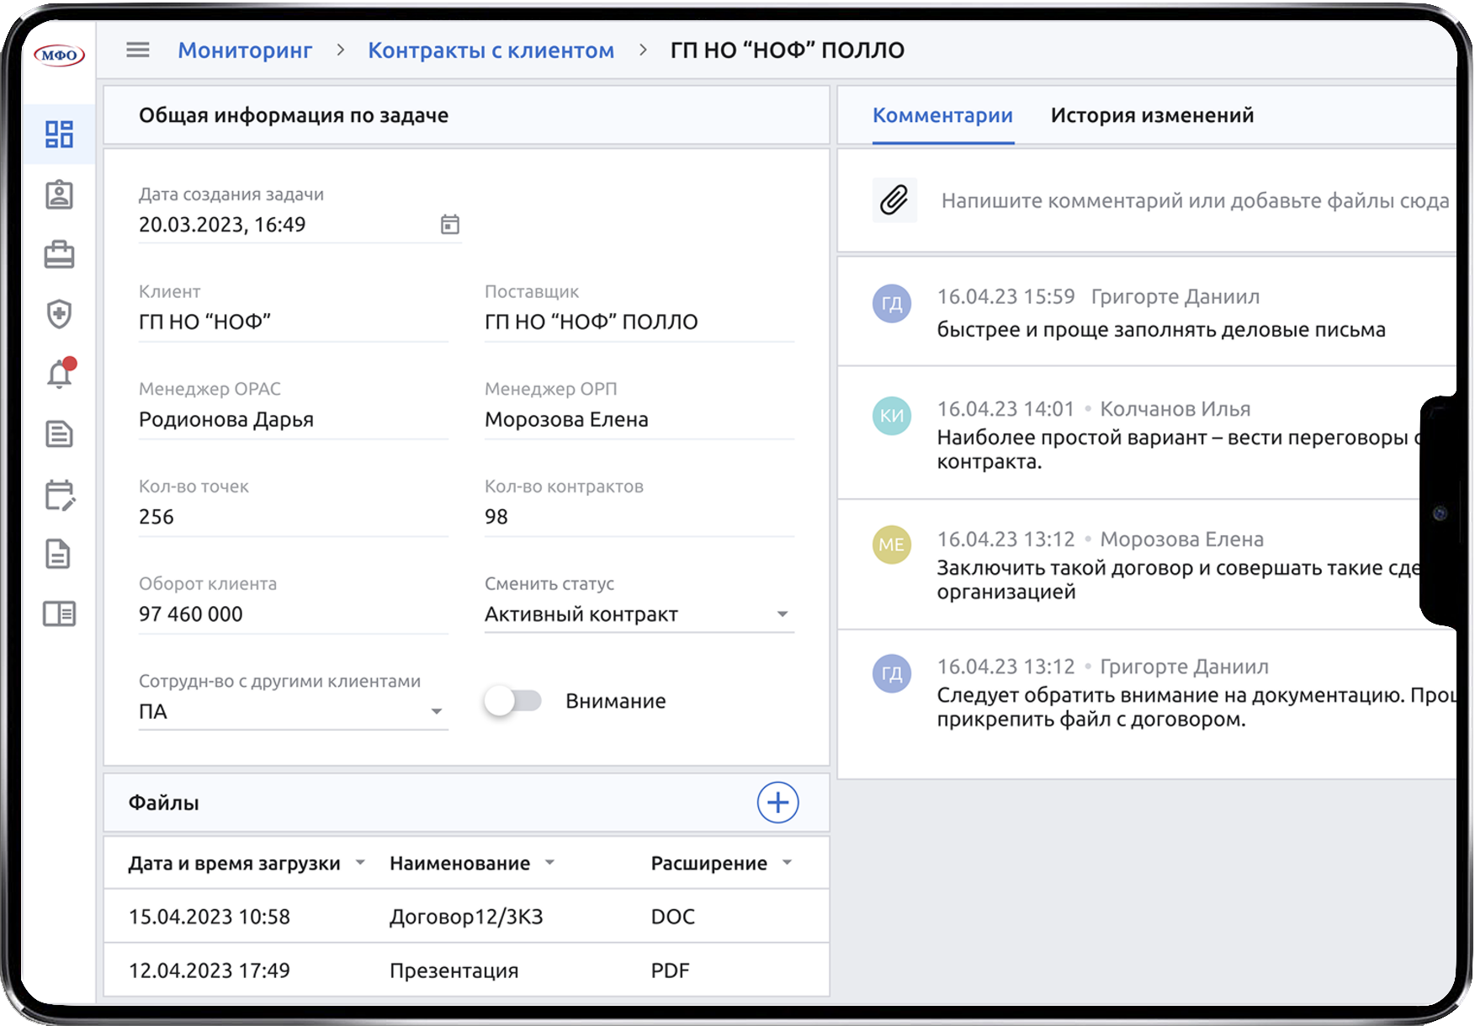Select the contacts badge icon in sidebar
Screen dimensions: 1475x1026
pyautogui.click(x=61, y=194)
